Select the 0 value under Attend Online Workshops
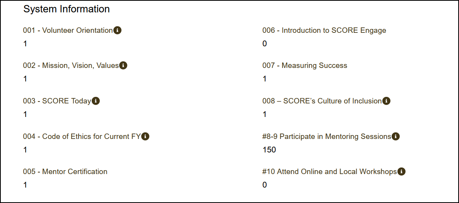 [265, 185]
